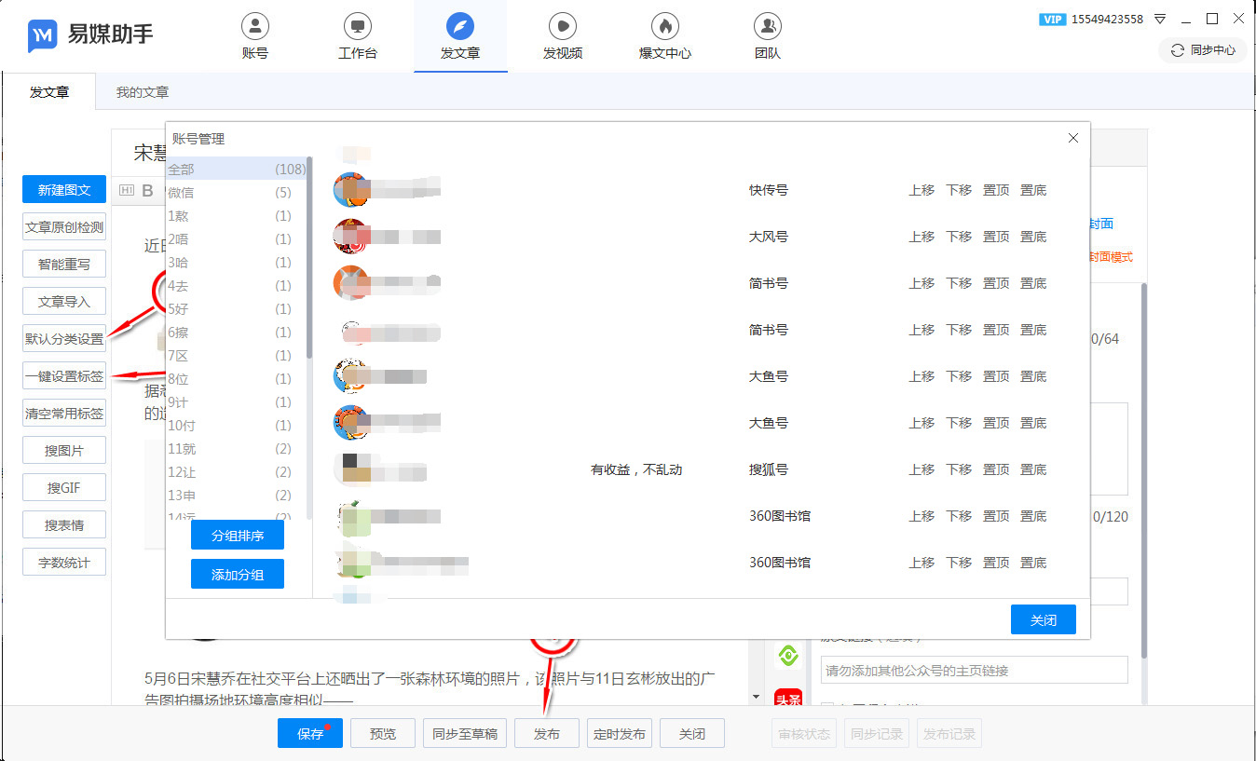
Task: Toggle bold formatting in the editor toolbar
Action: [x=147, y=191]
